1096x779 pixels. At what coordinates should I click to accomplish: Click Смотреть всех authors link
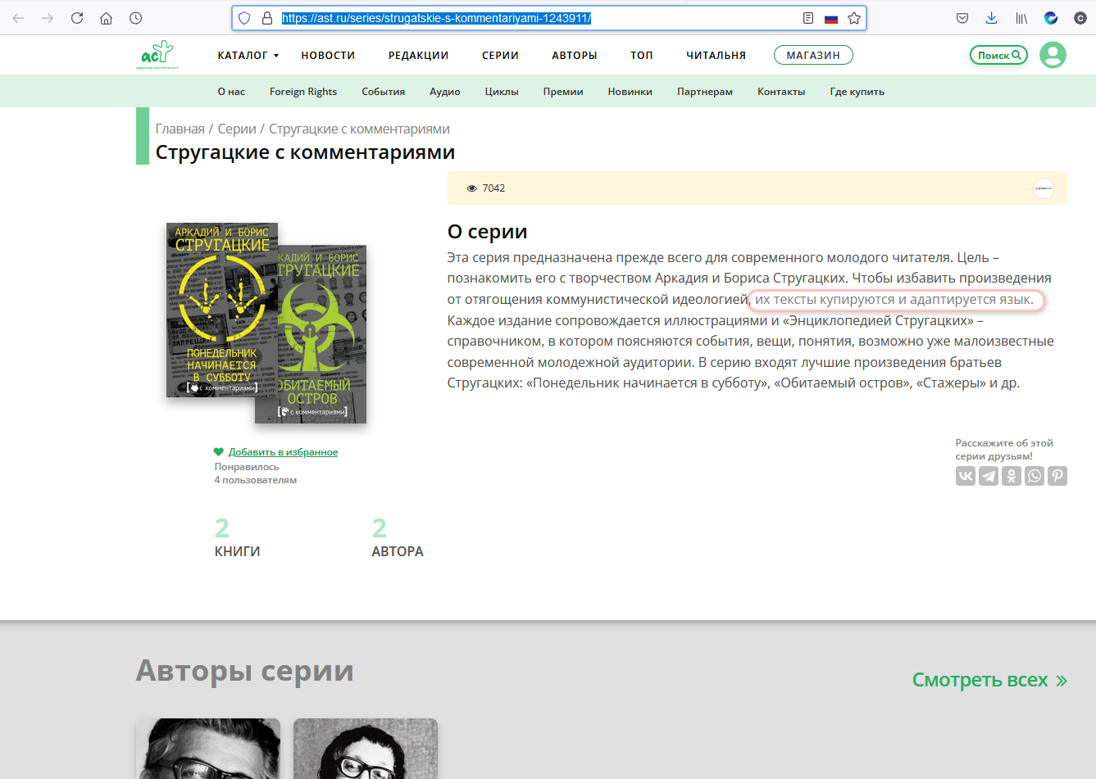(989, 680)
